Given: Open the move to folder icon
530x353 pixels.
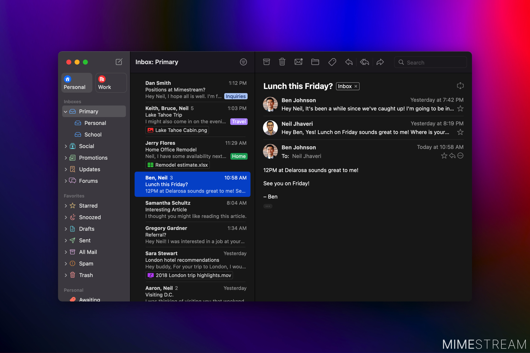Looking at the screenshot, I should click(315, 62).
